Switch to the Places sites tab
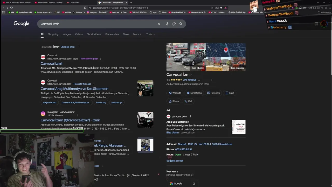Viewport: 332px width, 187px height. pos(112,34)
